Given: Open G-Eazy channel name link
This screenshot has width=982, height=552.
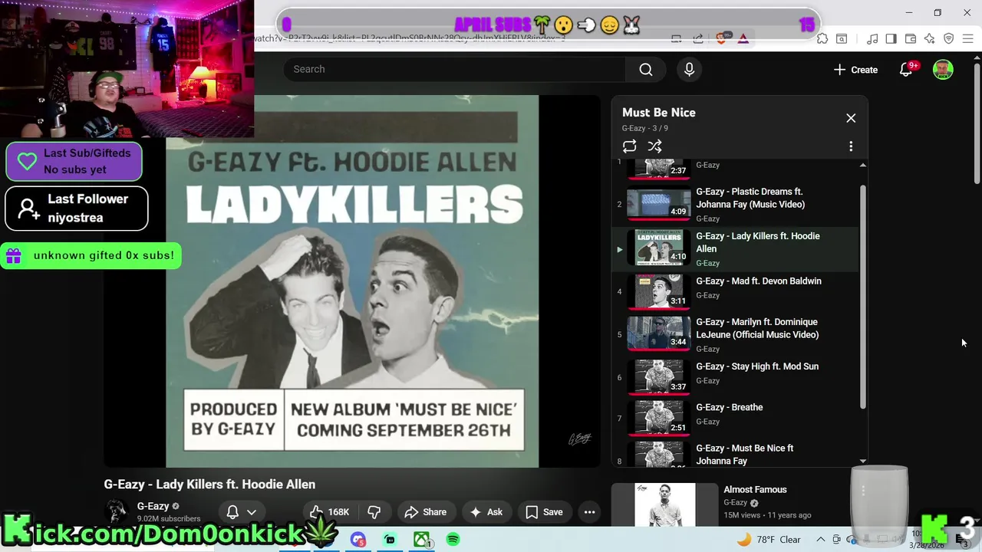Looking at the screenshot, I should [x=153, y=506].
